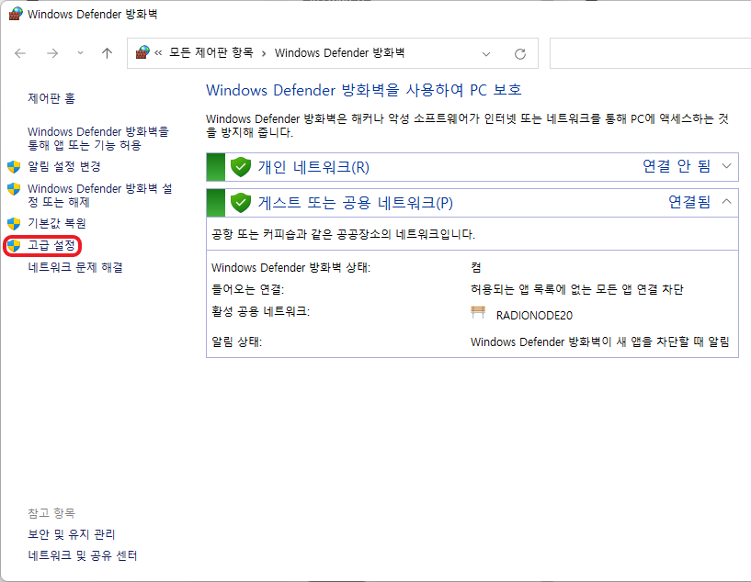Image resolution: width=751 pixels, height=582 pixels.
Task: Click green shield icon for '개인 네트워크(R)'
Action: click(x=241, y=167)
